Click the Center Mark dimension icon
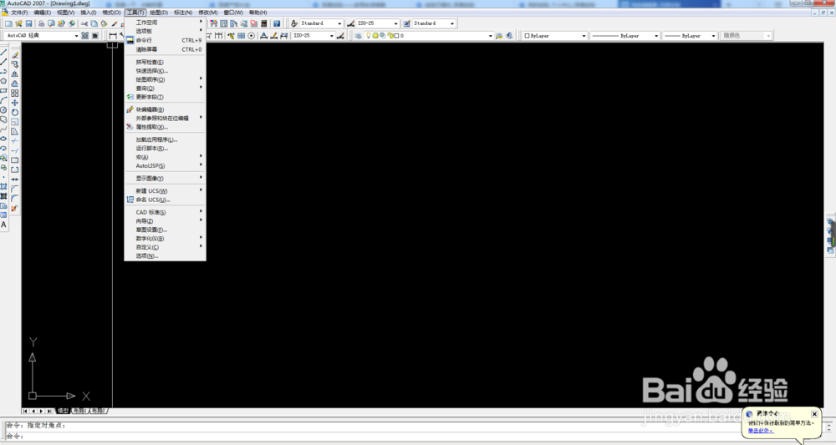Image resolution: width=836 pixels, height=445 pixels. click(251, 36)
